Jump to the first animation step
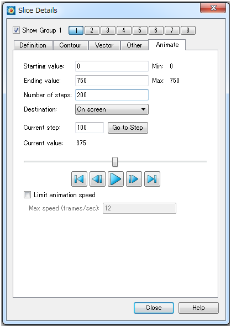Image resolution: width=231 pixels, height=327 pixels. pyautogui.click(x=79, y=179)
